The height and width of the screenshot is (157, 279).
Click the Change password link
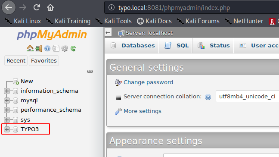point(148,82)
